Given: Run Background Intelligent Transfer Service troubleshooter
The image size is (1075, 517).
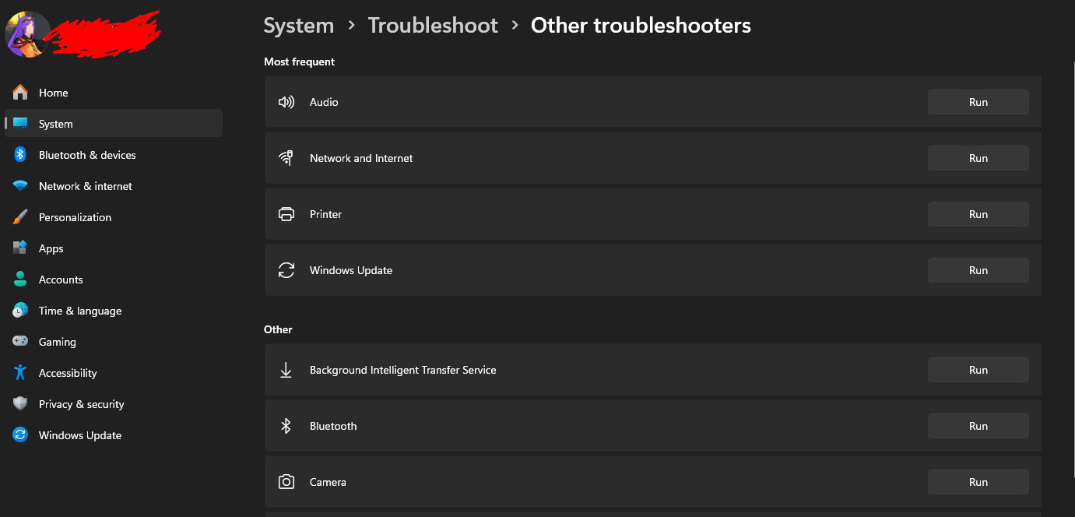Looking at the screenshot, I should 978,370.
